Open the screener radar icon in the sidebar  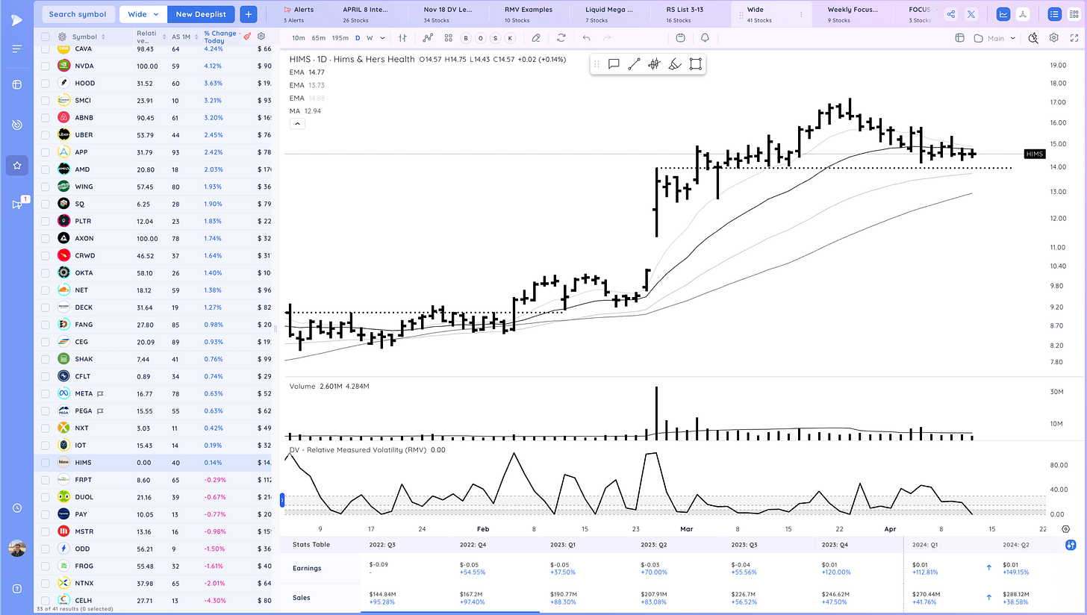[16, 125]
